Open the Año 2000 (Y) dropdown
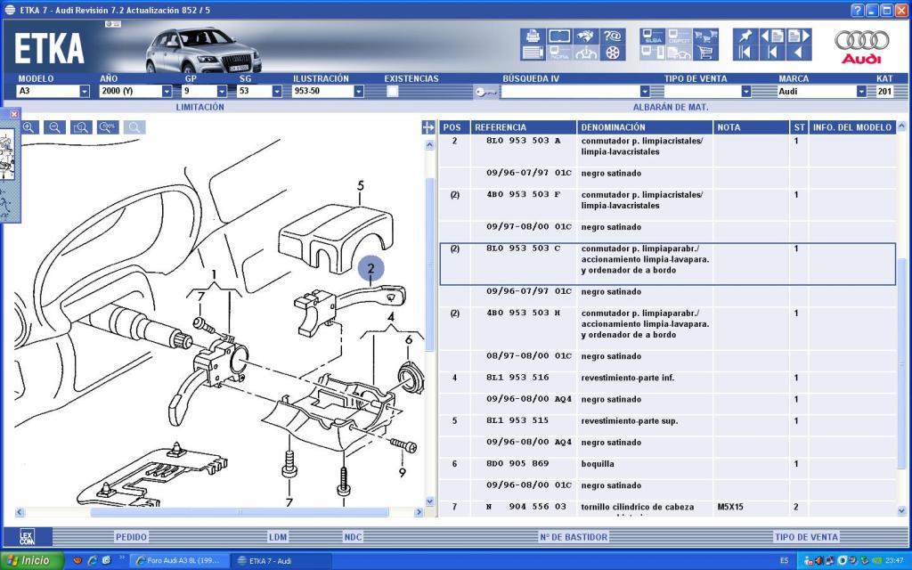This screenshot has width=912, height=570. pyautogui.click(x=167, y=92)
